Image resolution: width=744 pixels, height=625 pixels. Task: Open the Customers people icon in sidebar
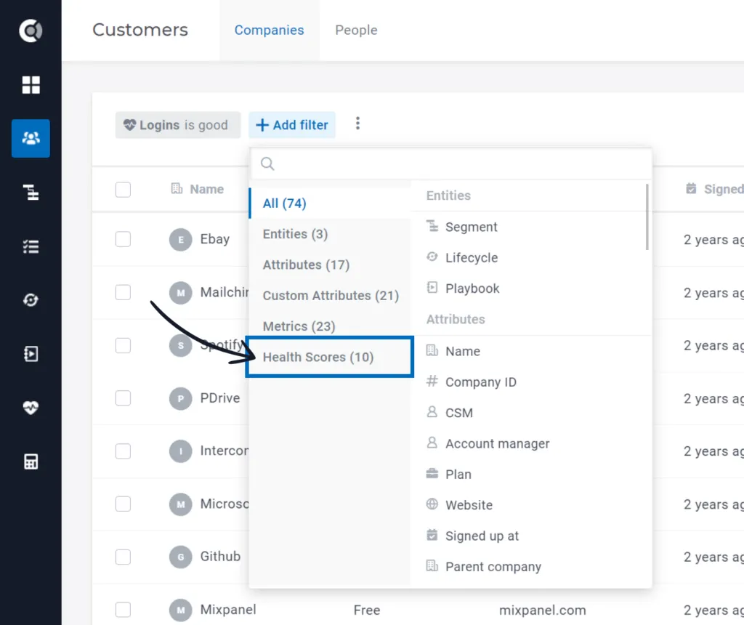[x=31, y=138]
